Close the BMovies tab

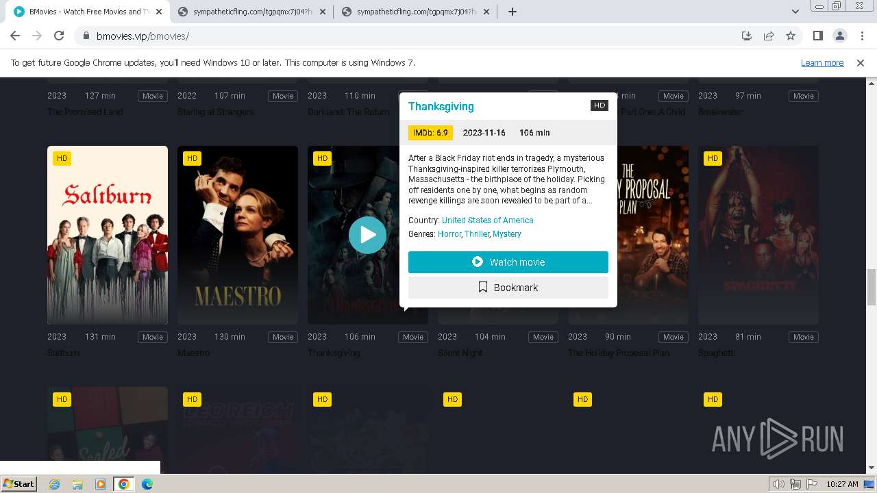[x=159, y=12]
